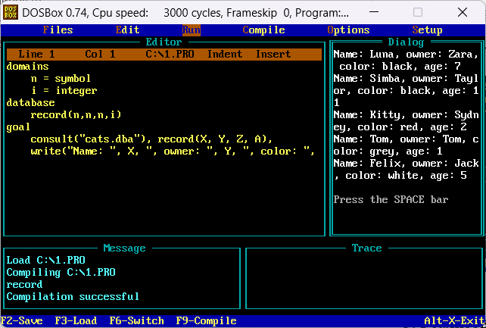The width and height of the screenshot is (486, 328).
Task: Click the consult("cats.dba") code line
Action: click(x=151, y=139)
